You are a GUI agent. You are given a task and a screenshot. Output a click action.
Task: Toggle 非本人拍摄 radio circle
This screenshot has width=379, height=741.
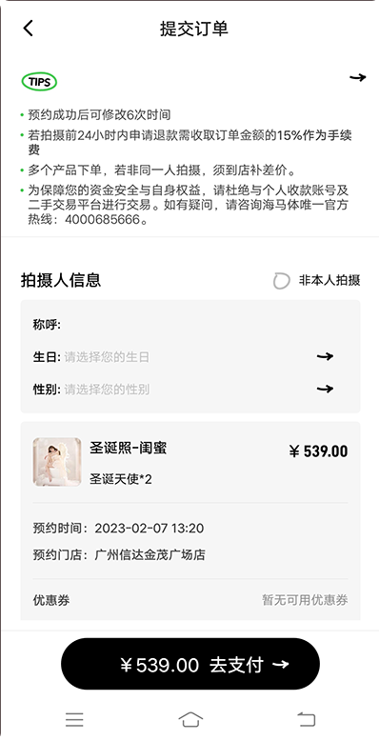[281, 281]
